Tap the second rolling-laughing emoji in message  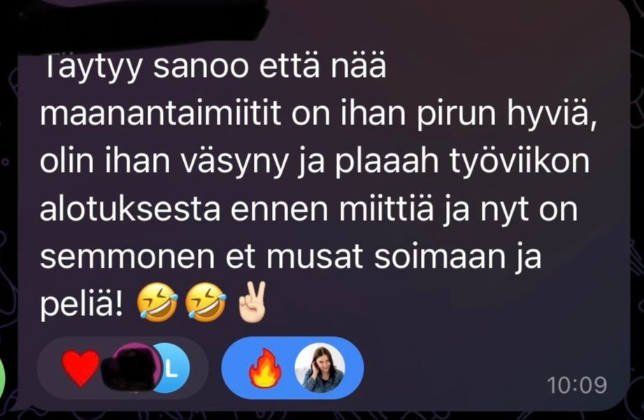tap(206, 302)
